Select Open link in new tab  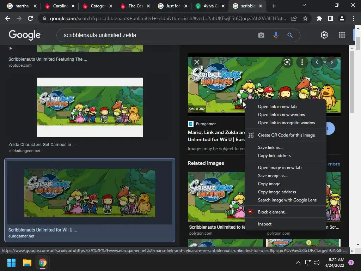click(286, 107)
